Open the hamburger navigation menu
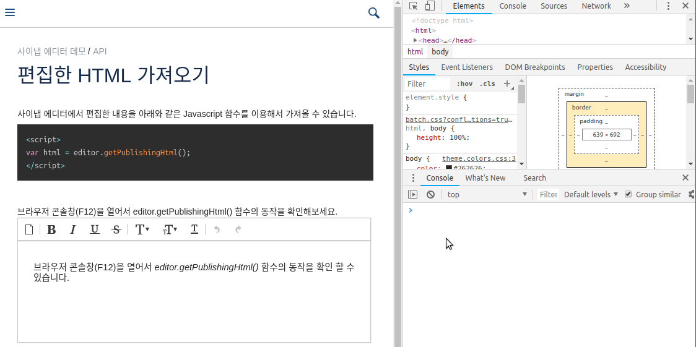This screenshot has width=696, height=347. tap(10, 13)
